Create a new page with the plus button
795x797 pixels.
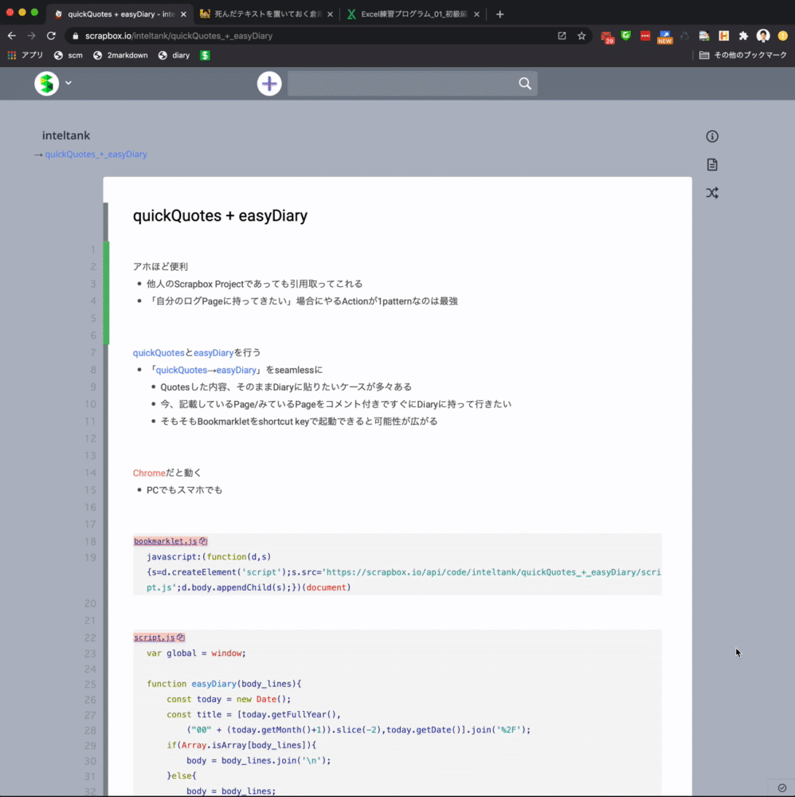269,84
